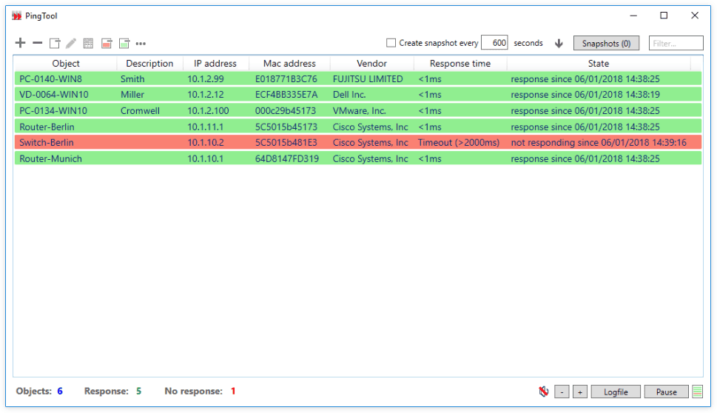Click the small minus button beside Logfile

[562, 392]
